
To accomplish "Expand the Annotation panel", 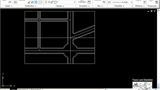I will point(84,6).
